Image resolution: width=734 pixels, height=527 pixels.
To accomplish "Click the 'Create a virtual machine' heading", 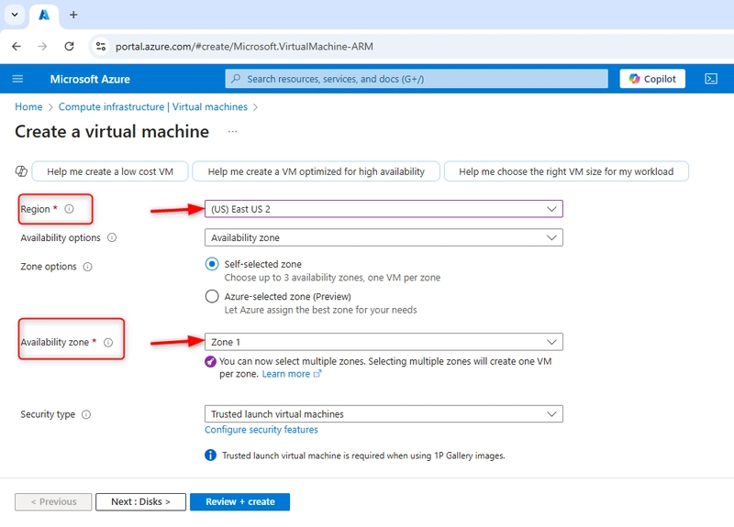I will 112,131.
